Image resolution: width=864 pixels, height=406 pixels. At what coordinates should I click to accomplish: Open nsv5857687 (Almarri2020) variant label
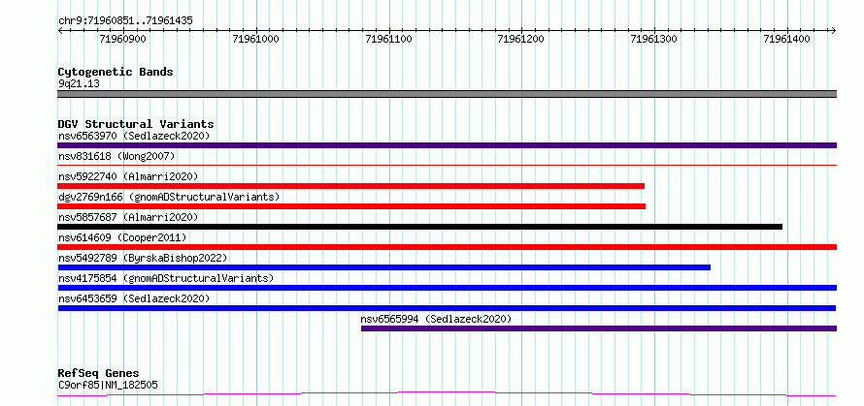click(x=128, y=217)
